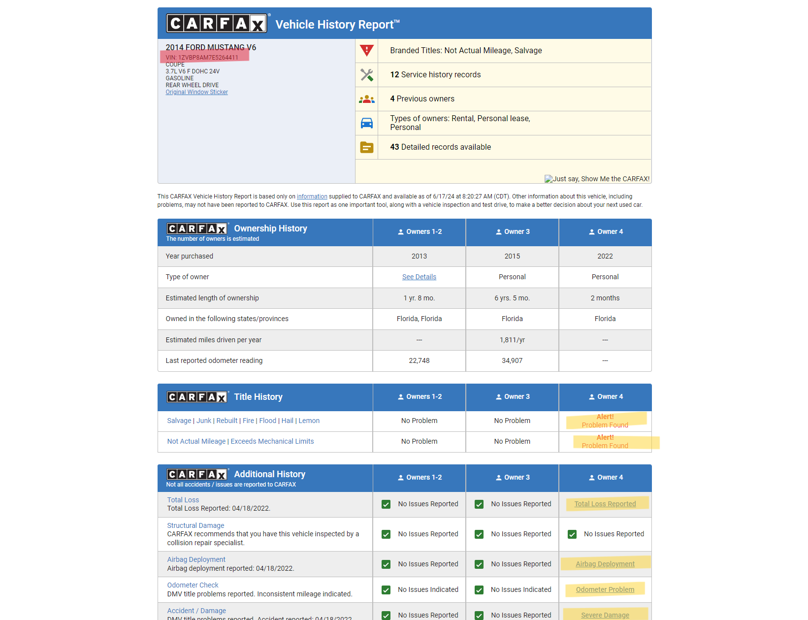Click the Total Loss green check for Owner 3
This screenshot has height=620, width=808.
pos(479,504)
